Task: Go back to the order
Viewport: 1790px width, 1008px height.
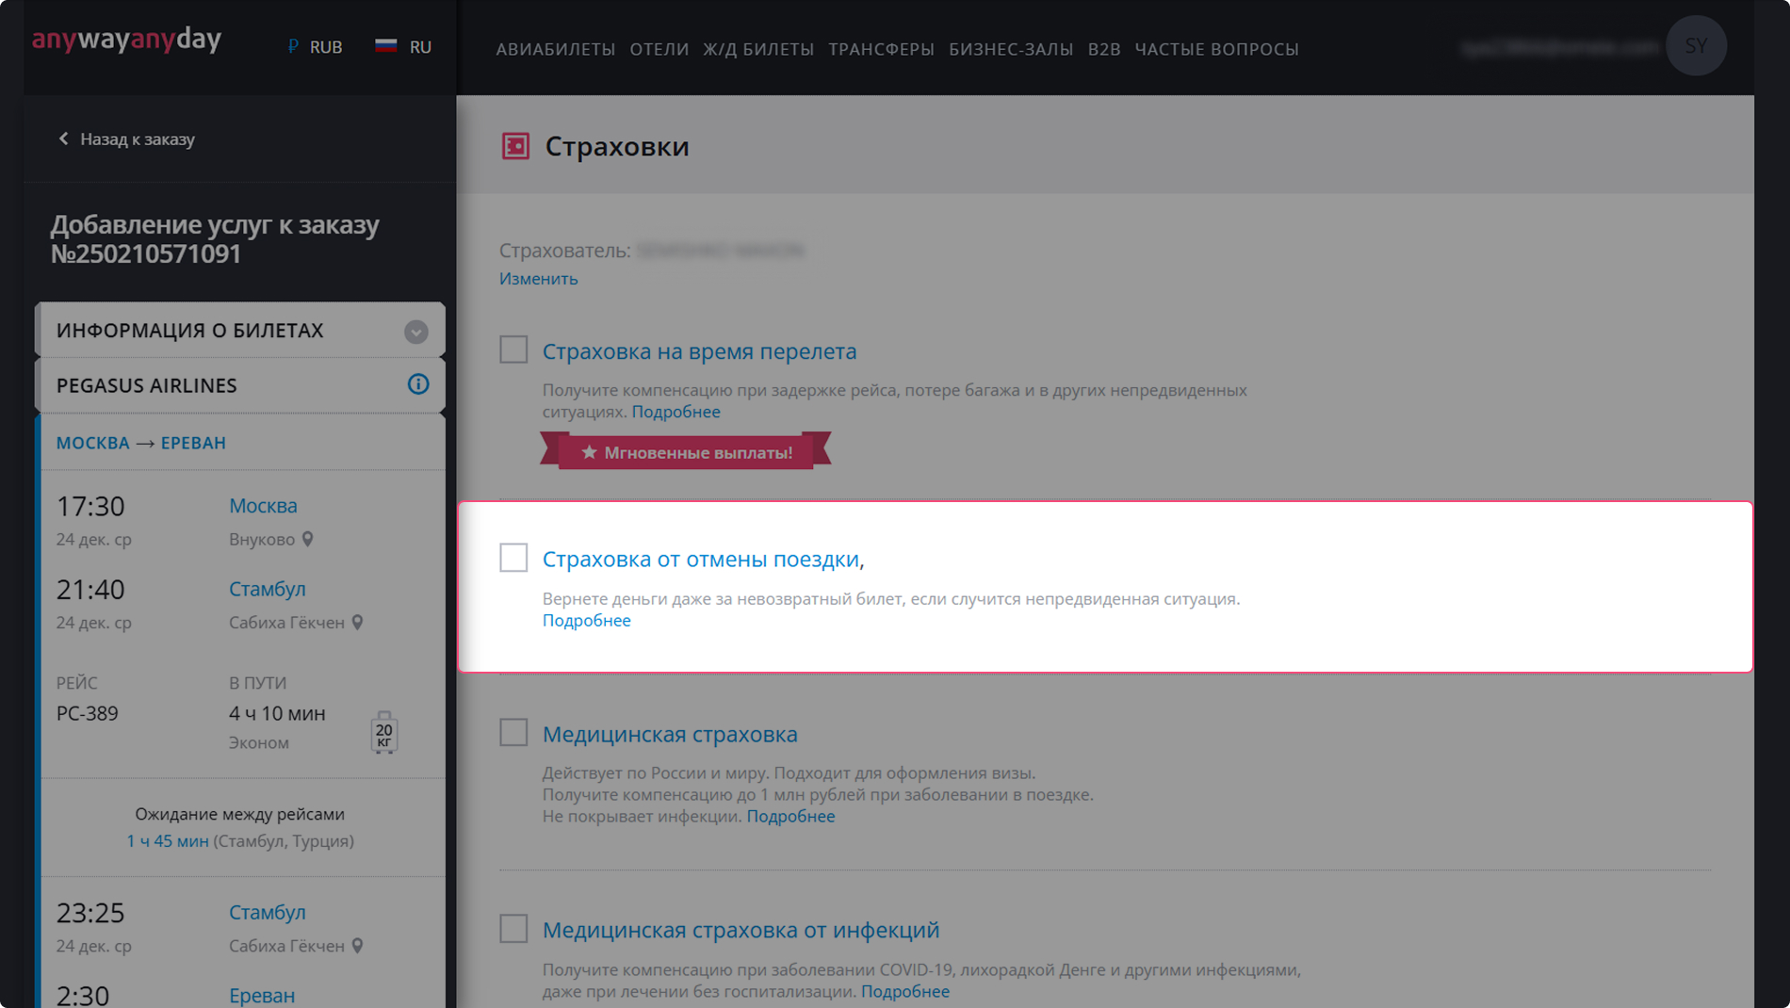Action: pyautogui.click(x=127, y=139)
